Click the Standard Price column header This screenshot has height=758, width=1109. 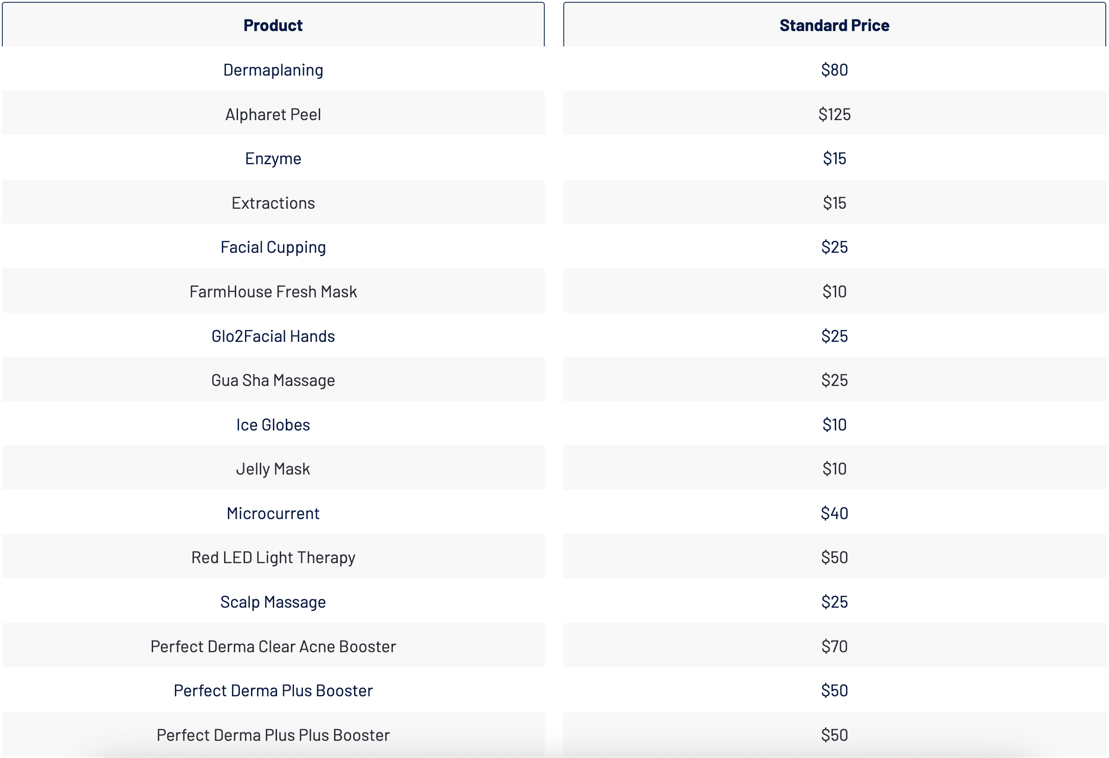coord(834,25)
